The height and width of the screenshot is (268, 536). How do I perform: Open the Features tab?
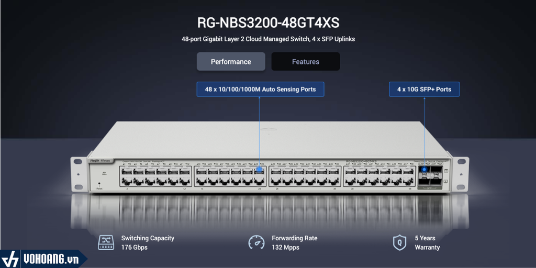pos(306,62)
